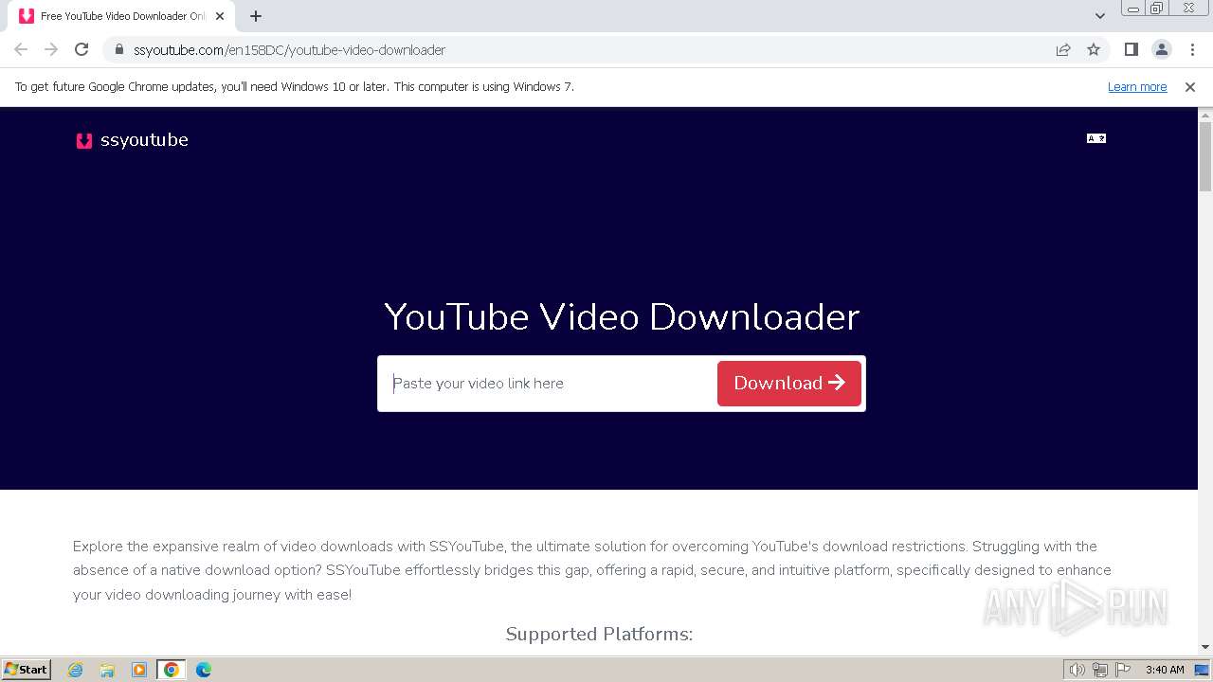This screenshot has height=682, width=1213.
Task: Click the browser forward arrow
Action: coord(51,50)
